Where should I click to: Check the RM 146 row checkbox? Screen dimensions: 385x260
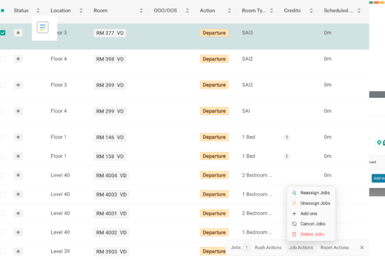(x=3, y=137)
